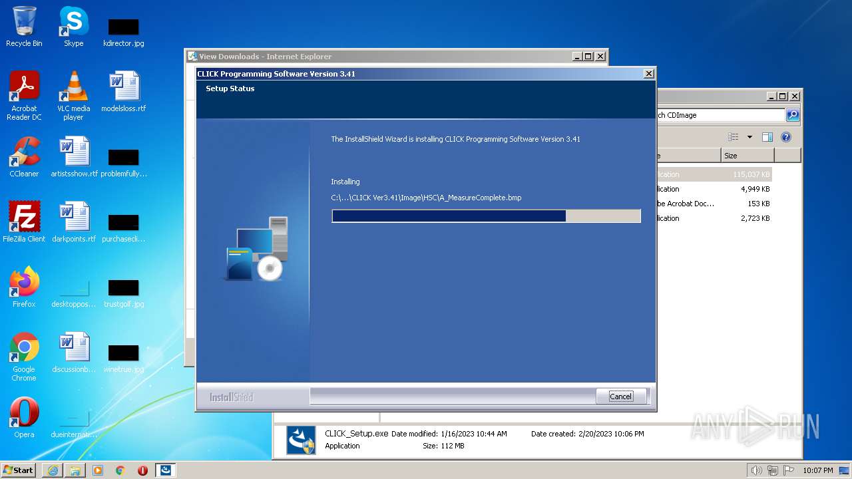Click the Explorer search magnifier button
The image size is (852, 479).
pyautogui.click(x=793, y=115)
